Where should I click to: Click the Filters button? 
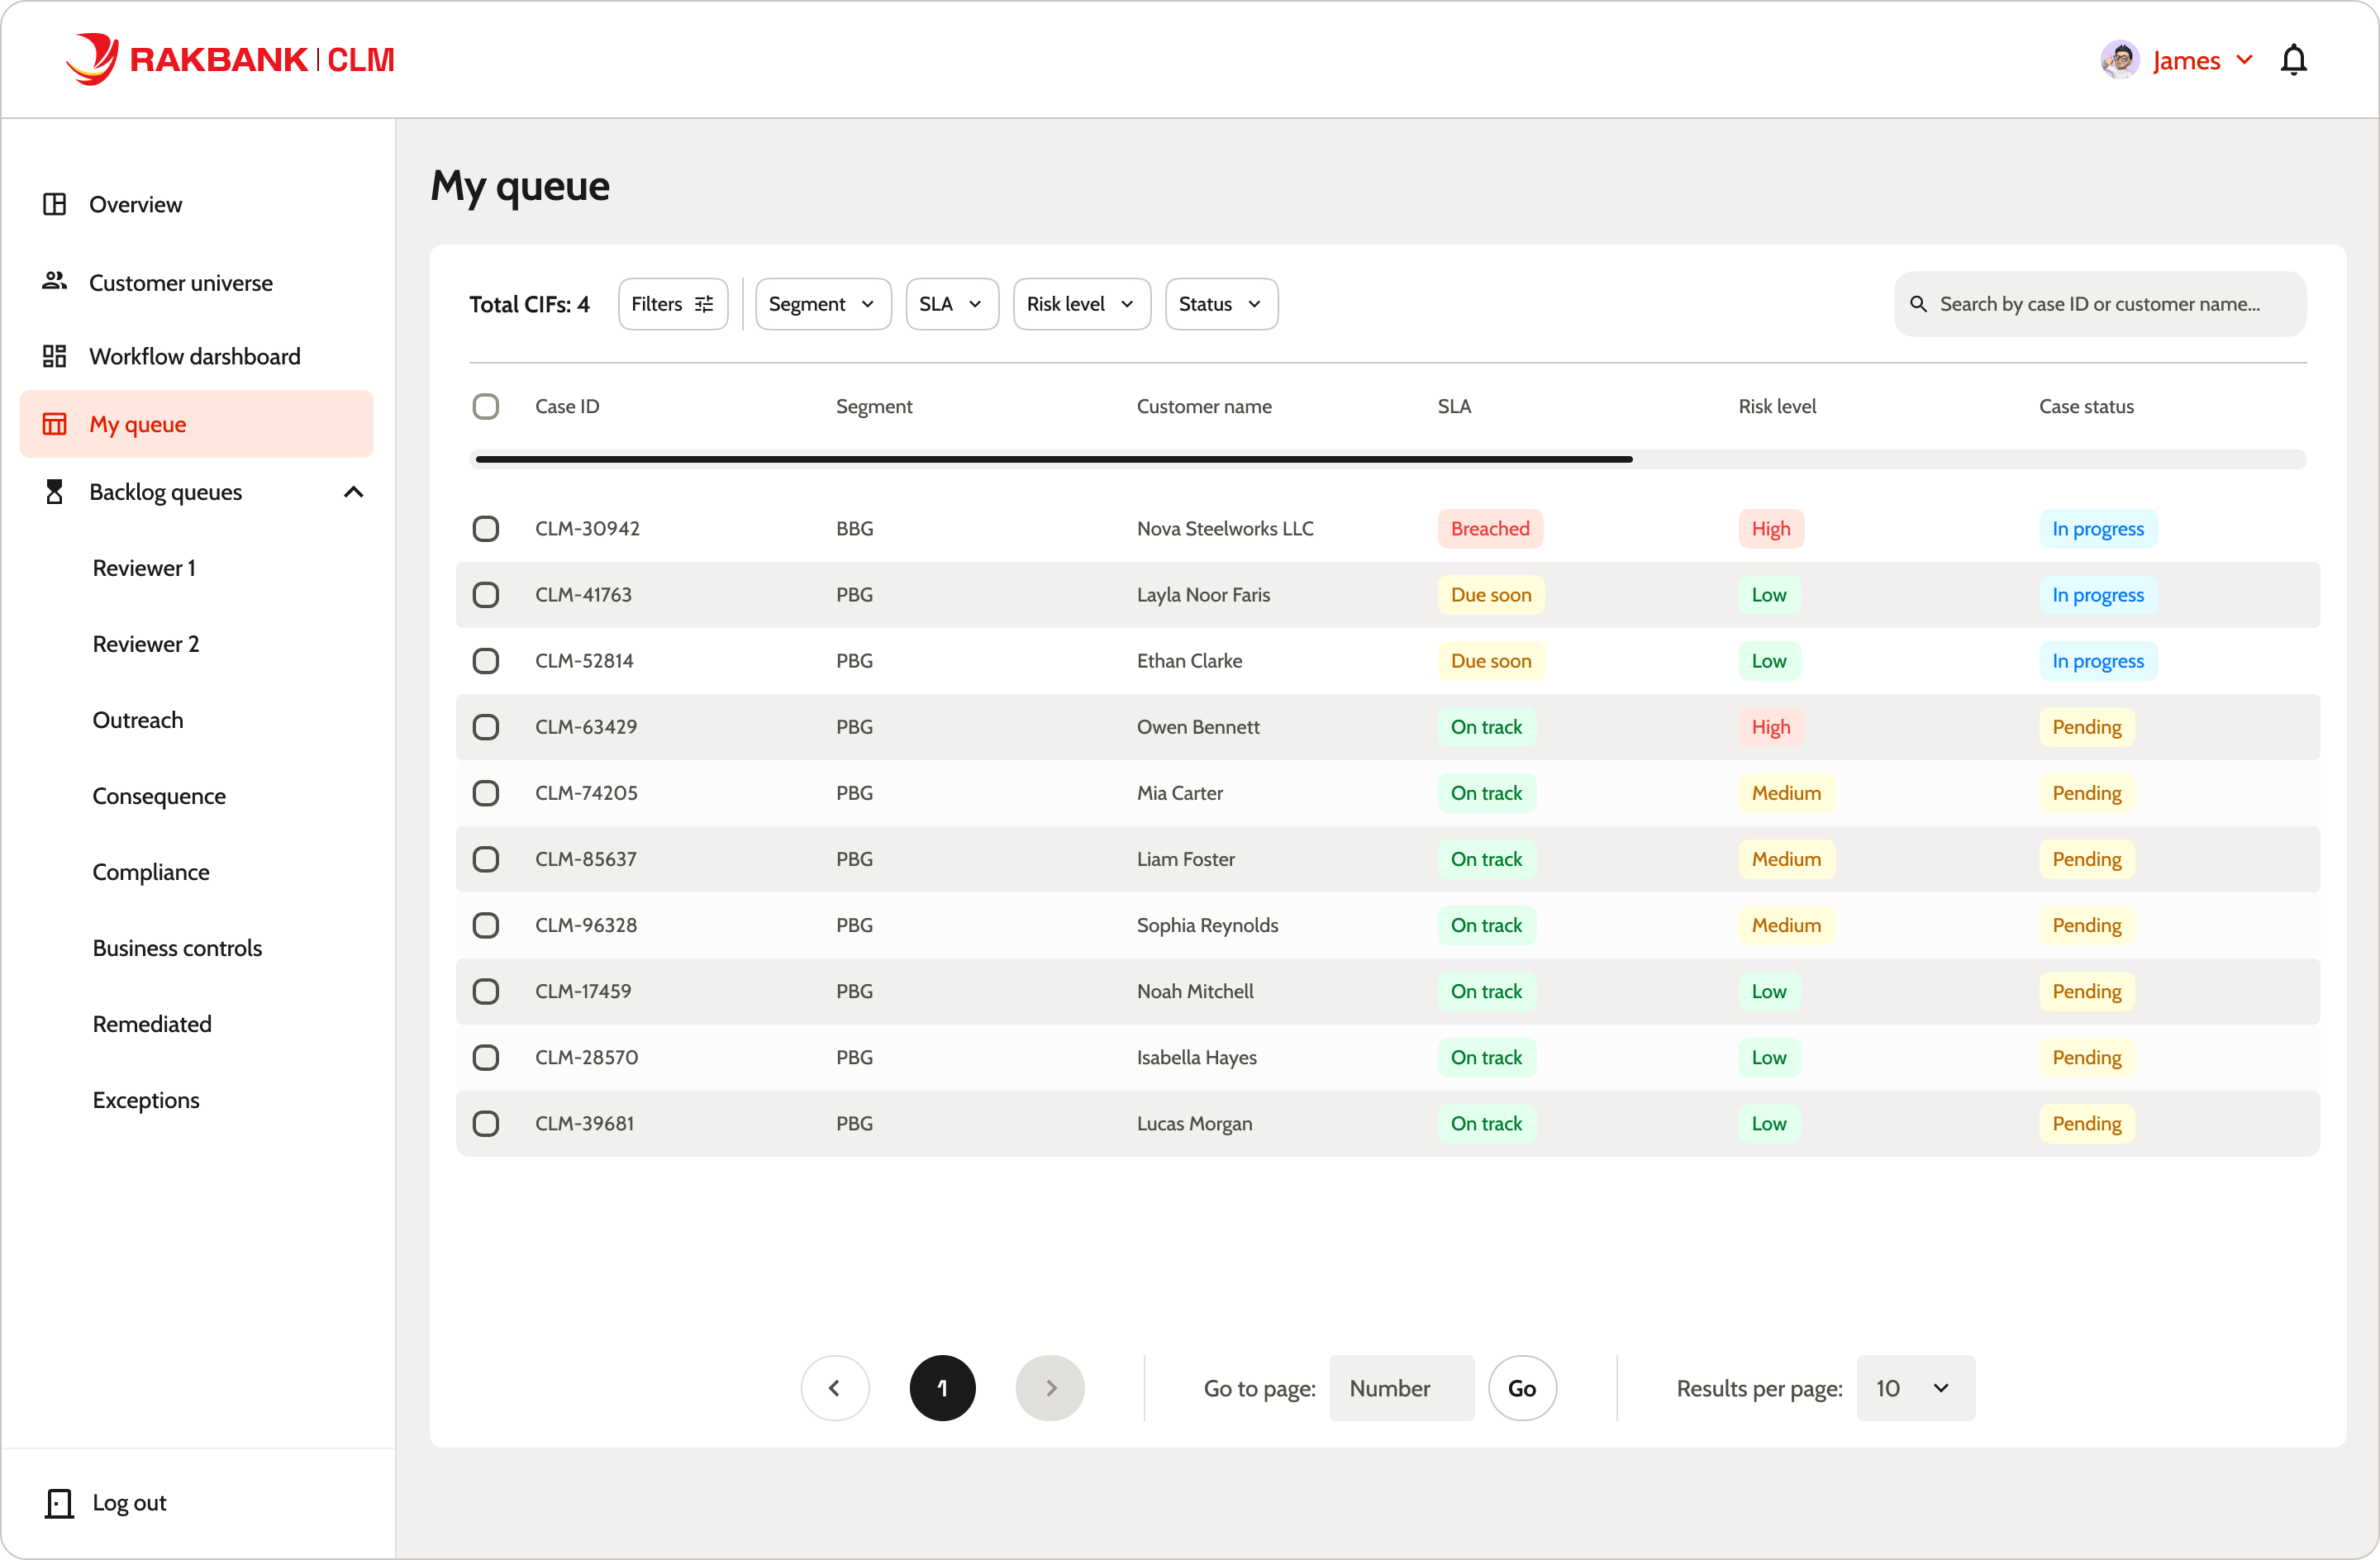tap(673, 304)
